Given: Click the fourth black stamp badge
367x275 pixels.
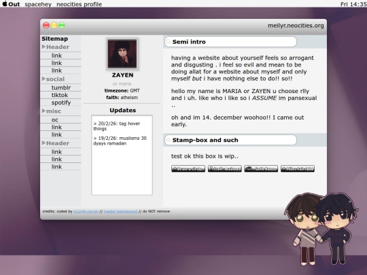Looking at the screenshot, I should (x=298, y=168).
